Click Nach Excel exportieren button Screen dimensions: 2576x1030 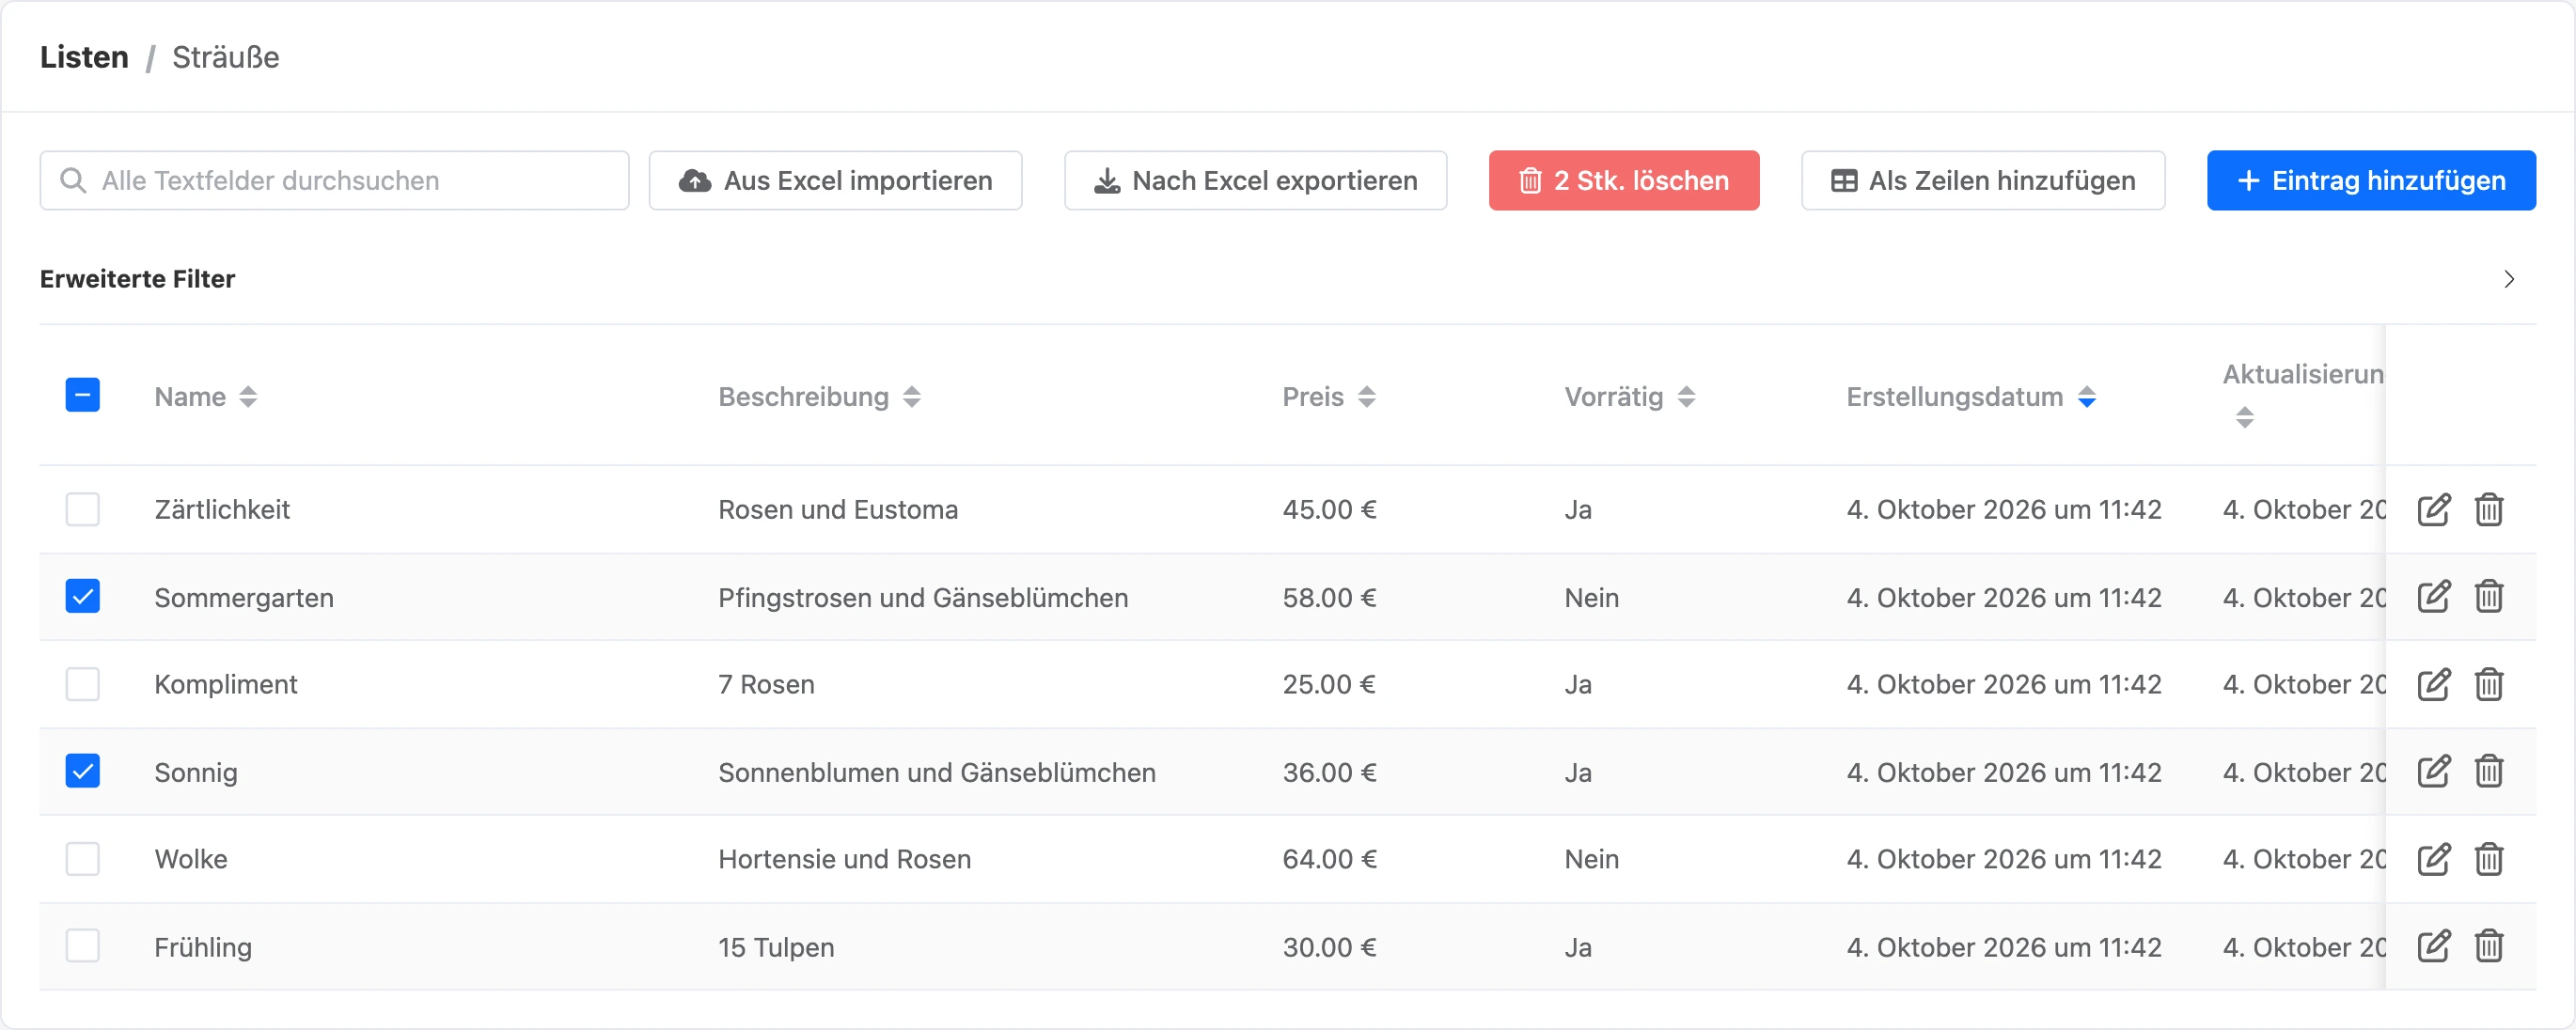[x=1255, y=181]
